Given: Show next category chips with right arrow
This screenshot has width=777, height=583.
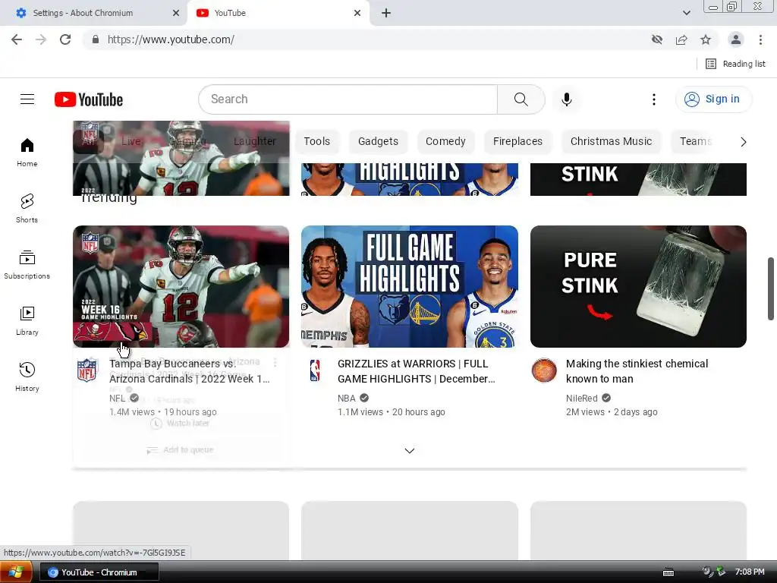Looking at the screenshot, I should [x=743, y=142].
